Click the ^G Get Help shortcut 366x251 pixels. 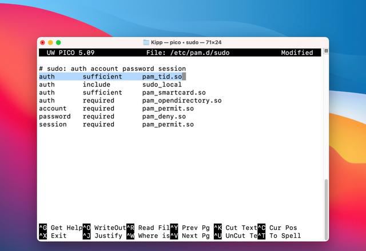coord(60,228)
